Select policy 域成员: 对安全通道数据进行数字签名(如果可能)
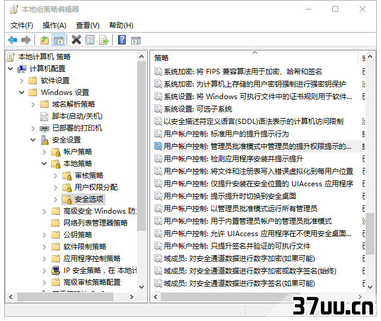The image size is (381, 321). (239, 284)
